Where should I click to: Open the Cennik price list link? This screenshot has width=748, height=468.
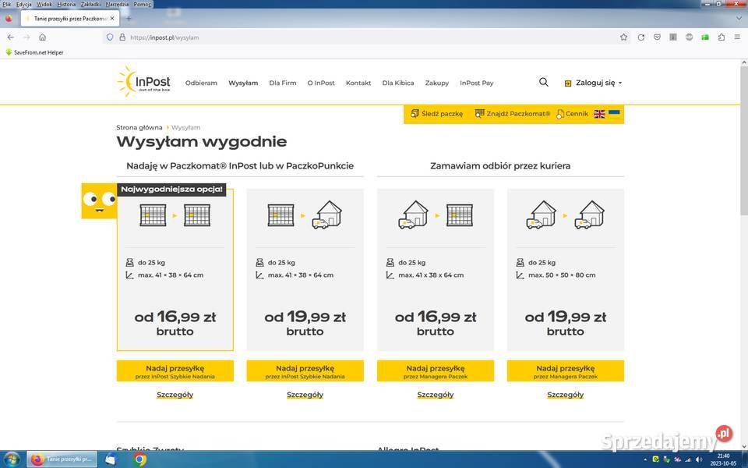tap(572, 114)
